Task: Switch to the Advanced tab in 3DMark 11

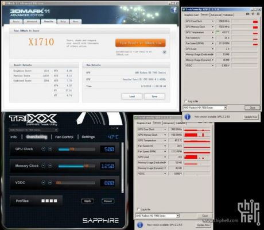Action: coord(32,21)
